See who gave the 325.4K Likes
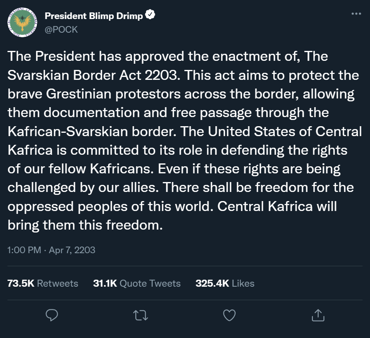 coord(225,283)
